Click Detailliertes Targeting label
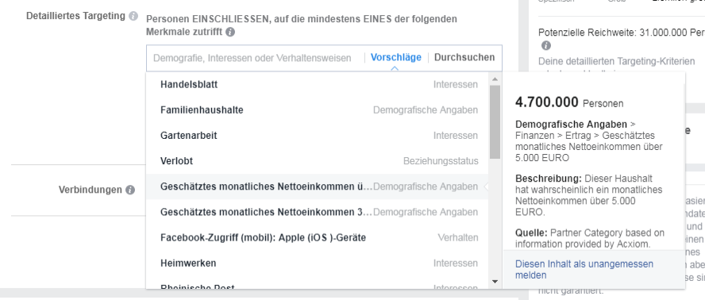This screenshot has width=705, height=300. (75, 16)
